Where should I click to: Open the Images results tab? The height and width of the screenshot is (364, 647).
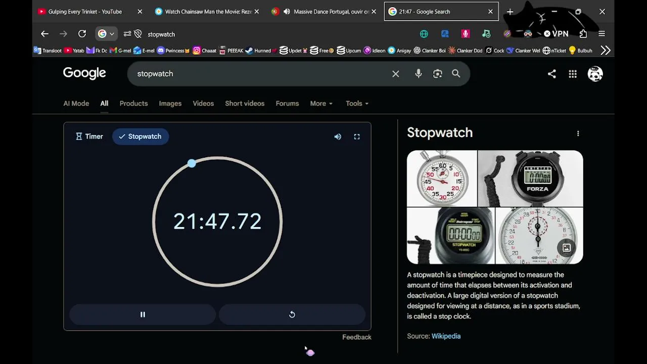coord(170,103)
